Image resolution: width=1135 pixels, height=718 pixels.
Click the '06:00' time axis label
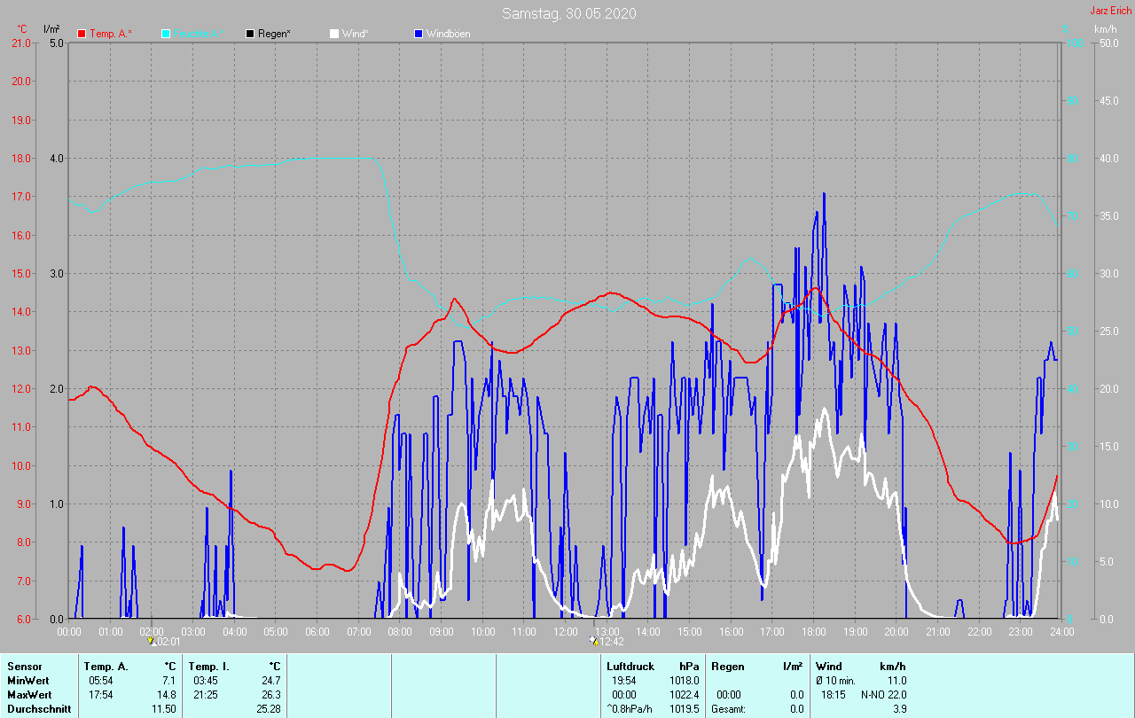[x=317, y=631]
